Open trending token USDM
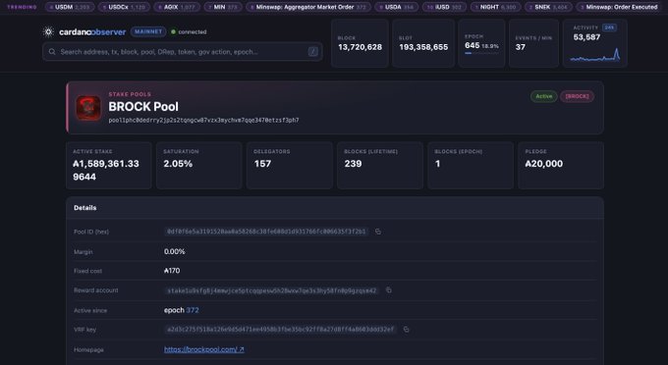668x365 pixels. [70, 7]
